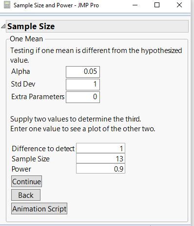
Task: Click the window title text
Action: click(56, 5)
